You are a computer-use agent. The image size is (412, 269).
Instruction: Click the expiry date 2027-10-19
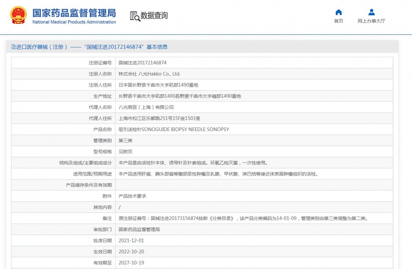[x=131, y=263]
